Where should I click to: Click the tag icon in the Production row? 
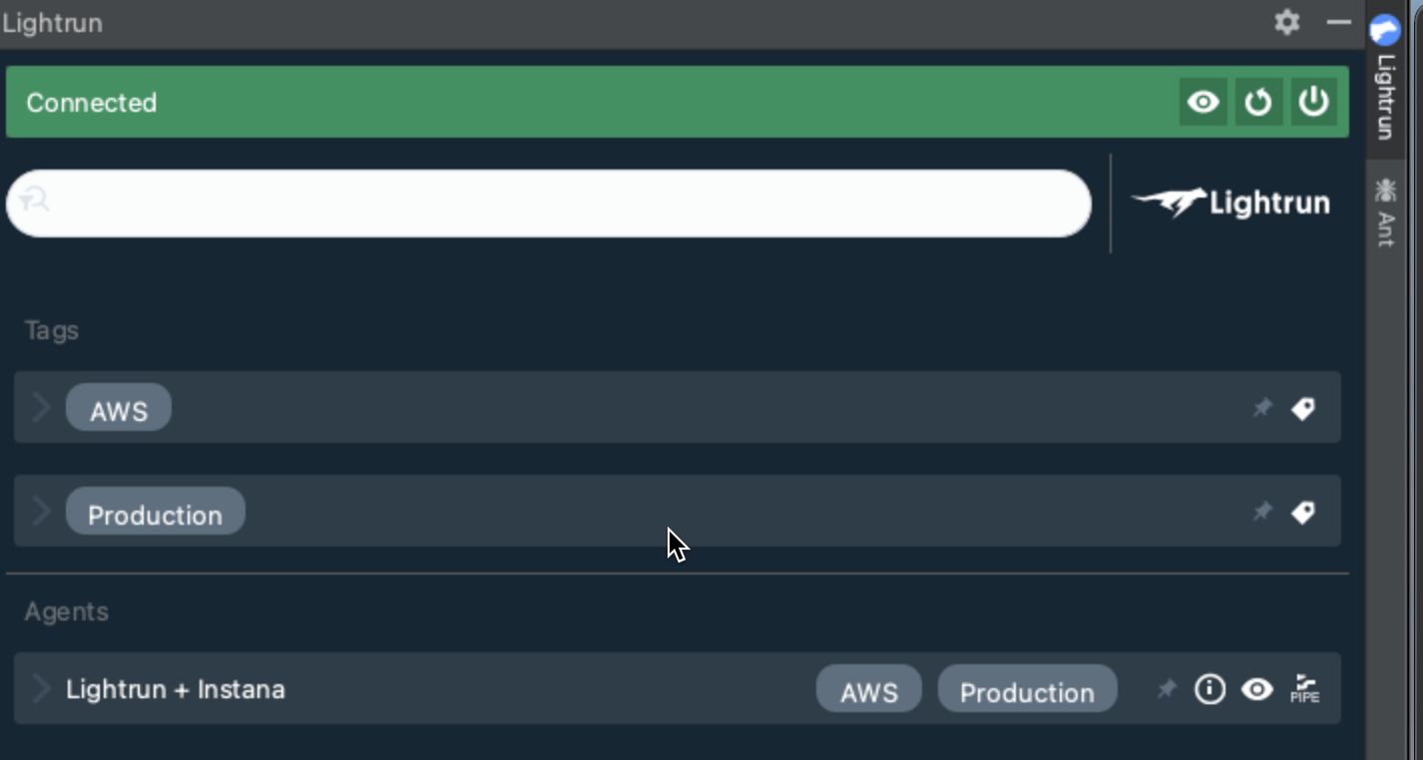[x=1303, y=512]
